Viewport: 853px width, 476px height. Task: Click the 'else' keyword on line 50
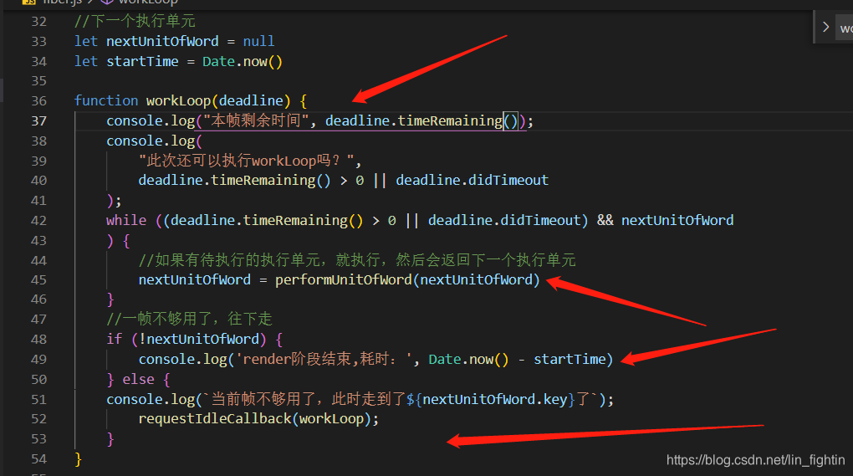pyautogui.click(x=138, y=379)
